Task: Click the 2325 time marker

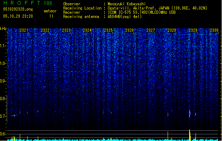Action: (x=108, y=30)
